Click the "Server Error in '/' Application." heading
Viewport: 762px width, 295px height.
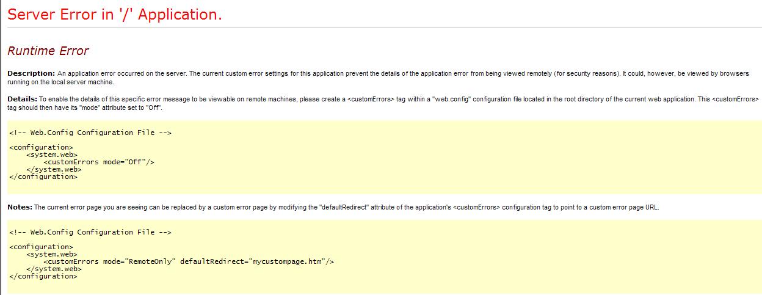[x=115, y=14]
